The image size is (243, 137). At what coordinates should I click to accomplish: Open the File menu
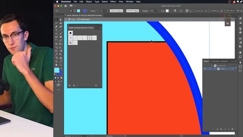[75, 2]
